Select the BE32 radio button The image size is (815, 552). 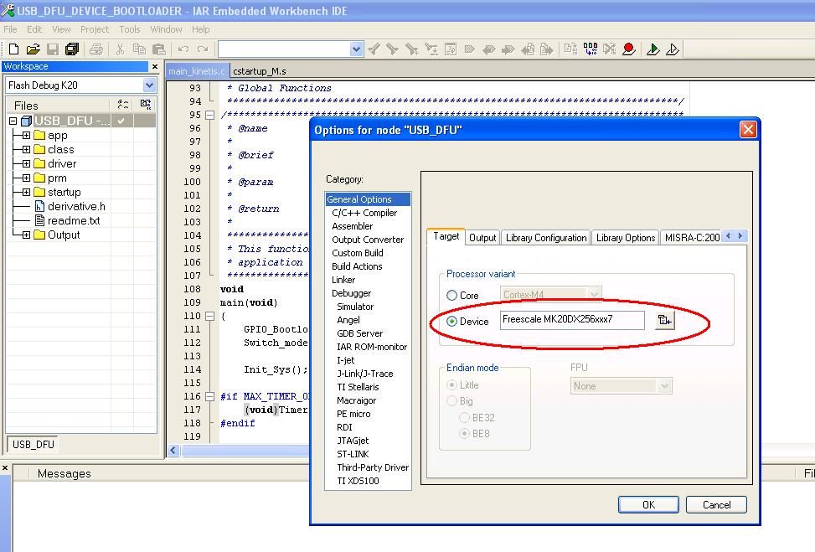pyautogui.click(x=464, y=417)
